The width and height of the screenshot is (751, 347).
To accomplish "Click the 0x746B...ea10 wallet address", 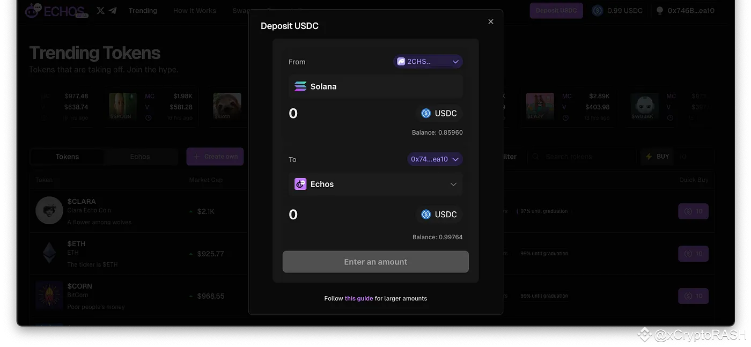I will pyautogui.click(x=690, y=11).
